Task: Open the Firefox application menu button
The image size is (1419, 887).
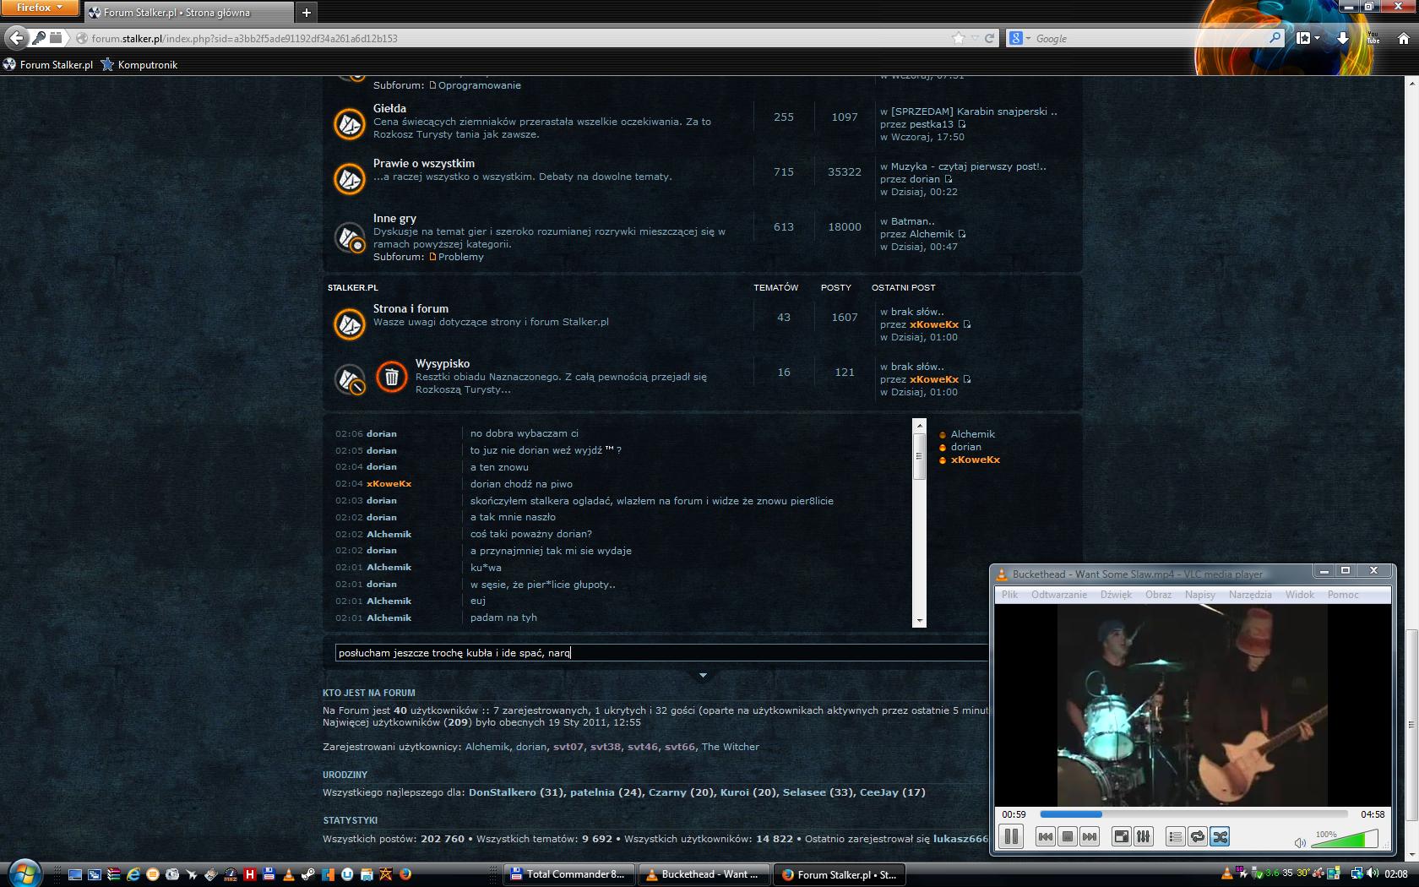Action: click(x=39, y=8)
